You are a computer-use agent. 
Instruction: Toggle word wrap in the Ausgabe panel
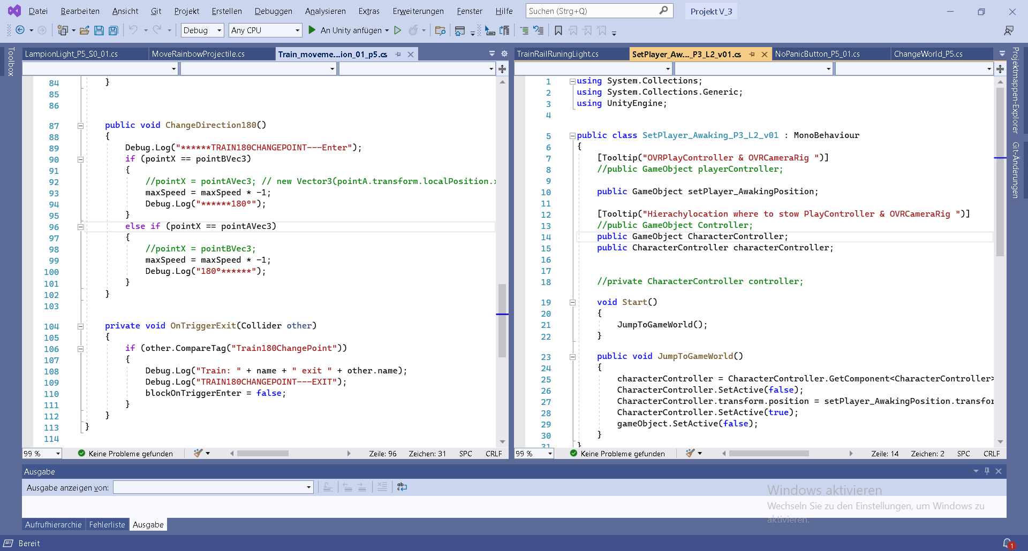point(402,487)
